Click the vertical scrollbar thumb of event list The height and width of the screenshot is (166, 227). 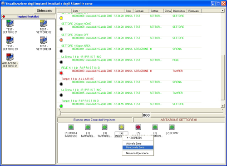[x=222, y=77]
